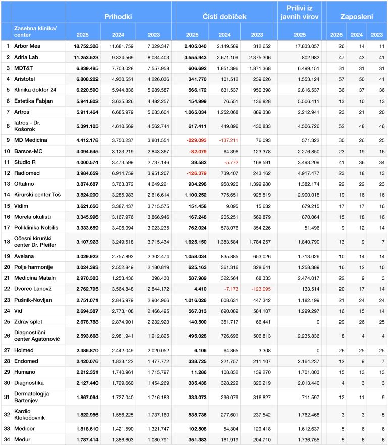Click the 'Prilivi iz javnih virov' header
Screen dimensions: 388x446
pos(300,12)
